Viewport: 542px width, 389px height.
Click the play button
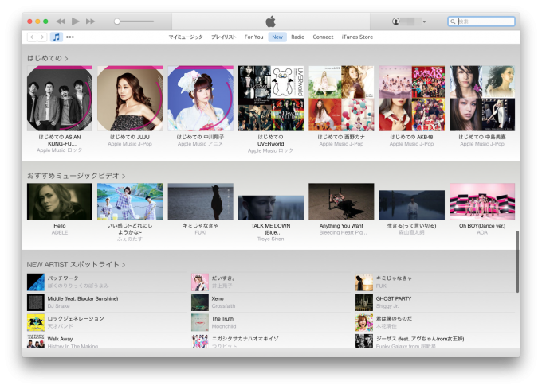pos(76,21)
